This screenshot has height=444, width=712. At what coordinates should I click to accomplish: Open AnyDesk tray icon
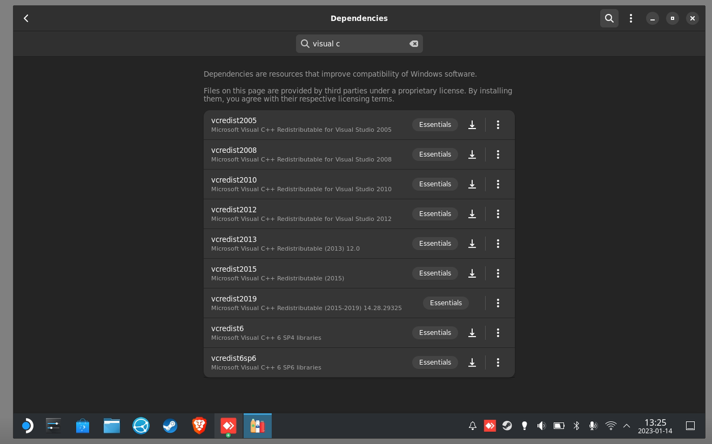[x=489, y=426]
